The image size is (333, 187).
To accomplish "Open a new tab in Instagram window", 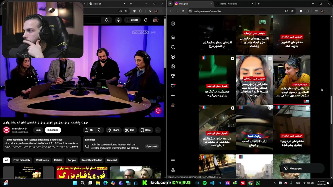I will coord(258,4).
